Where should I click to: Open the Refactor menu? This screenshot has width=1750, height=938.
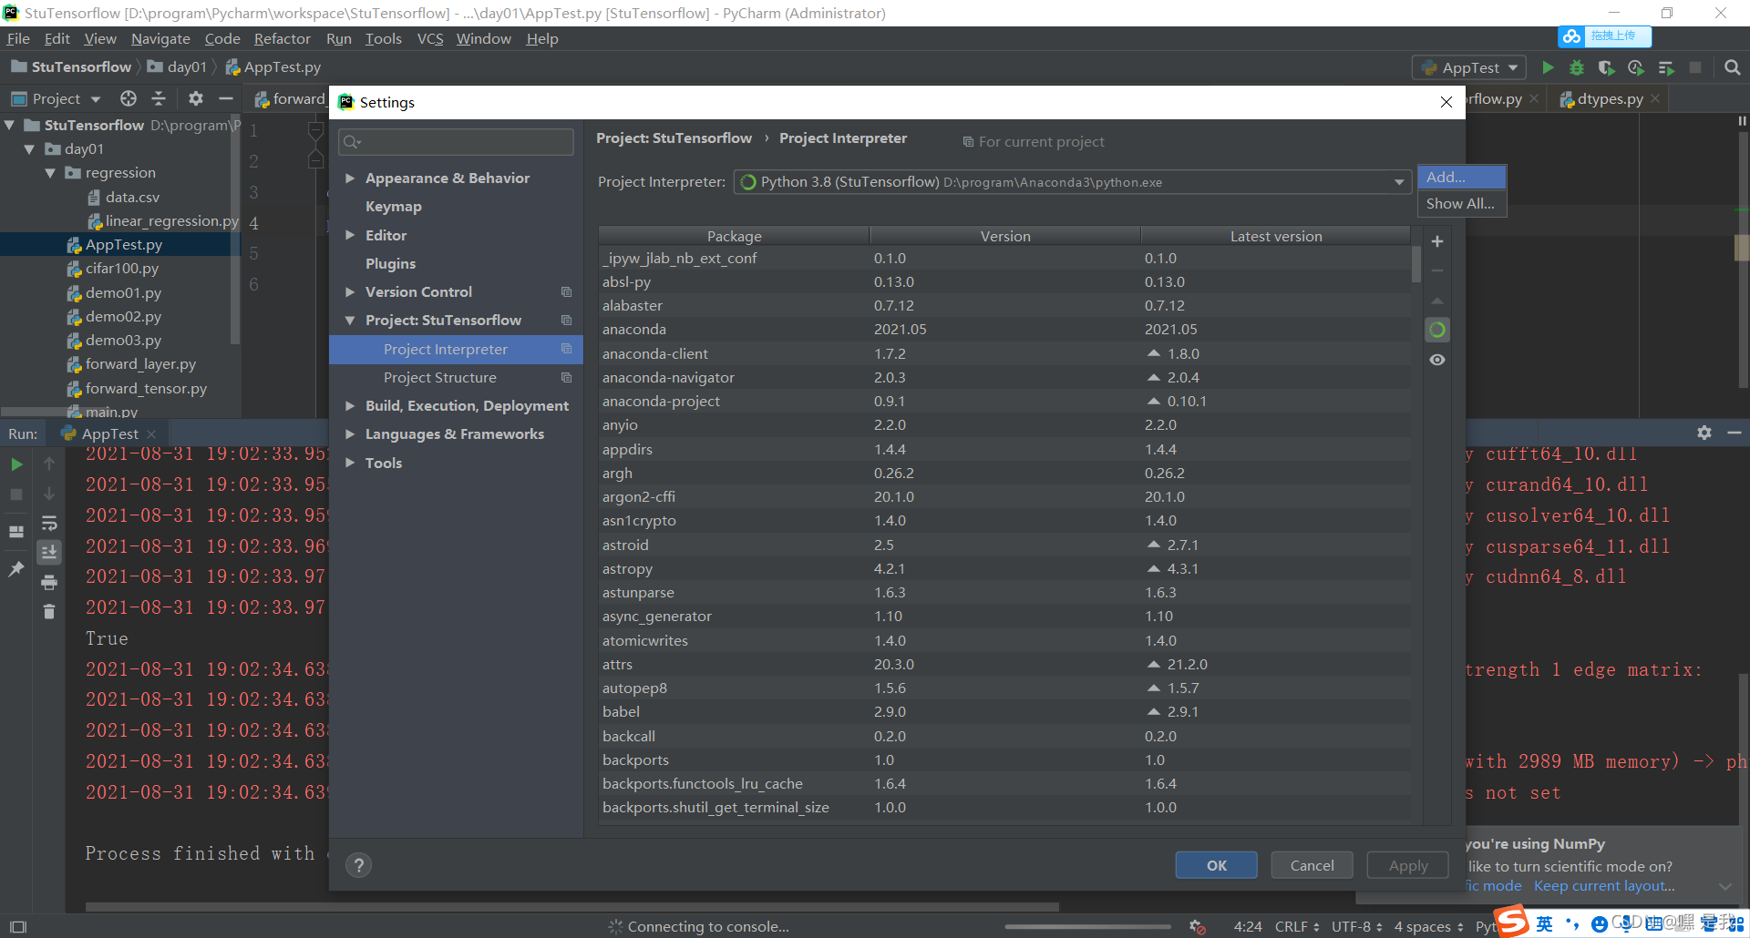(x=282, y=38)
